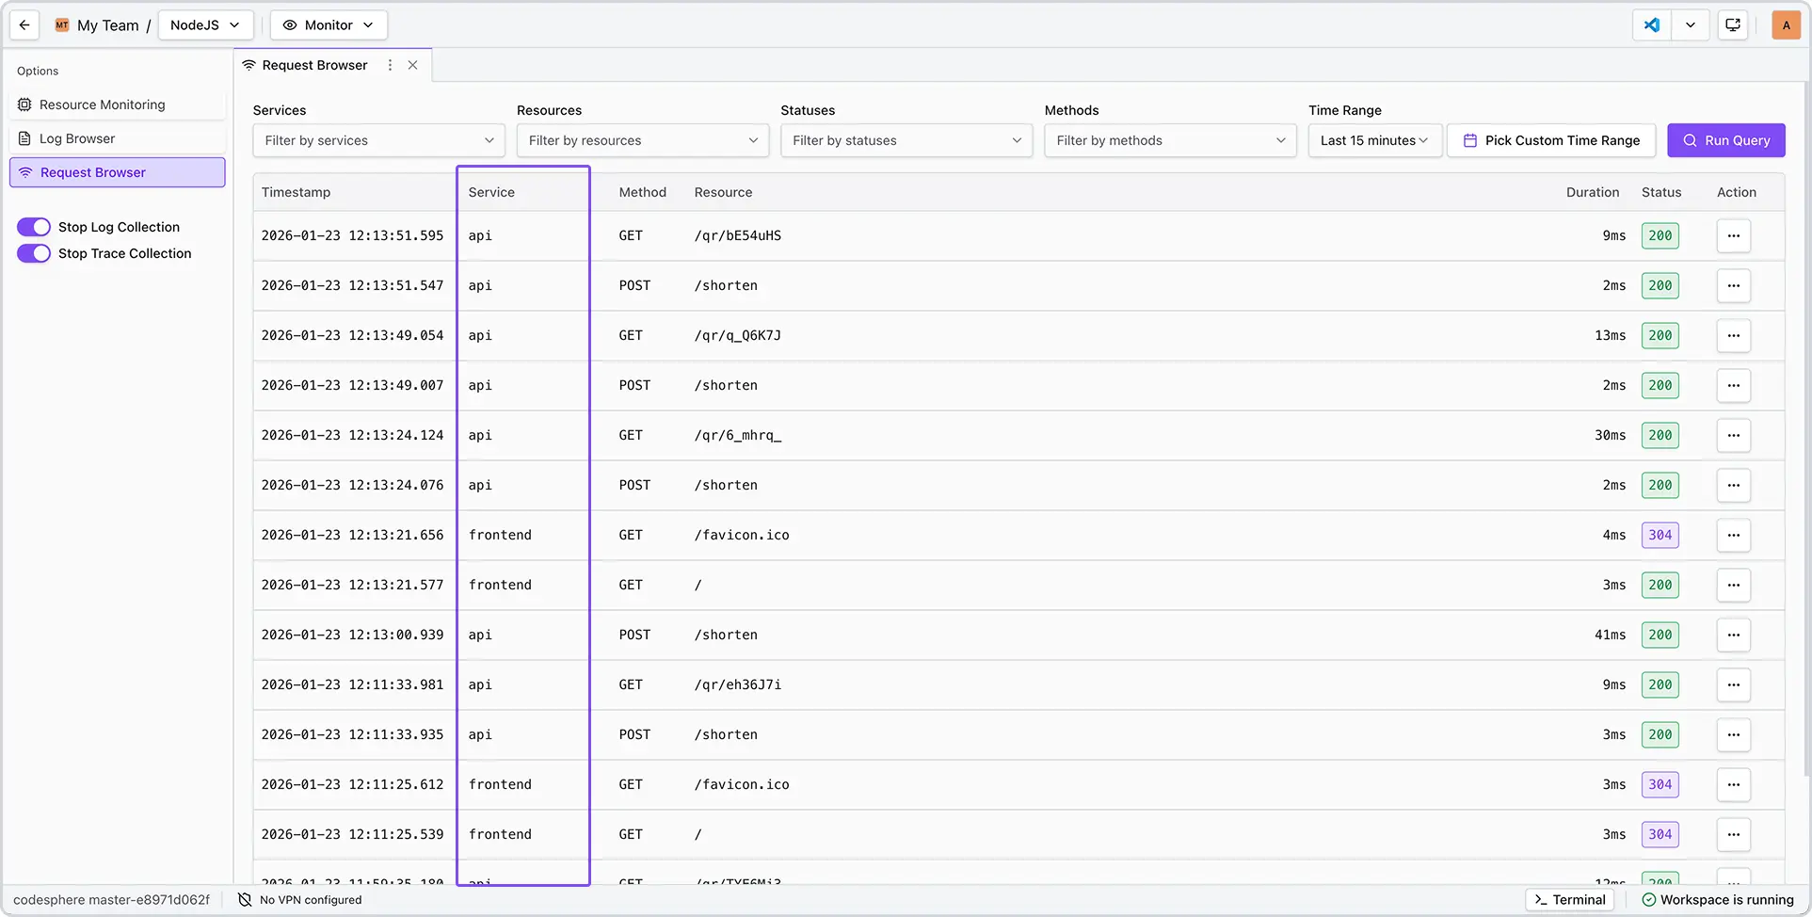Close the Request Browser tab

point(413,65)
